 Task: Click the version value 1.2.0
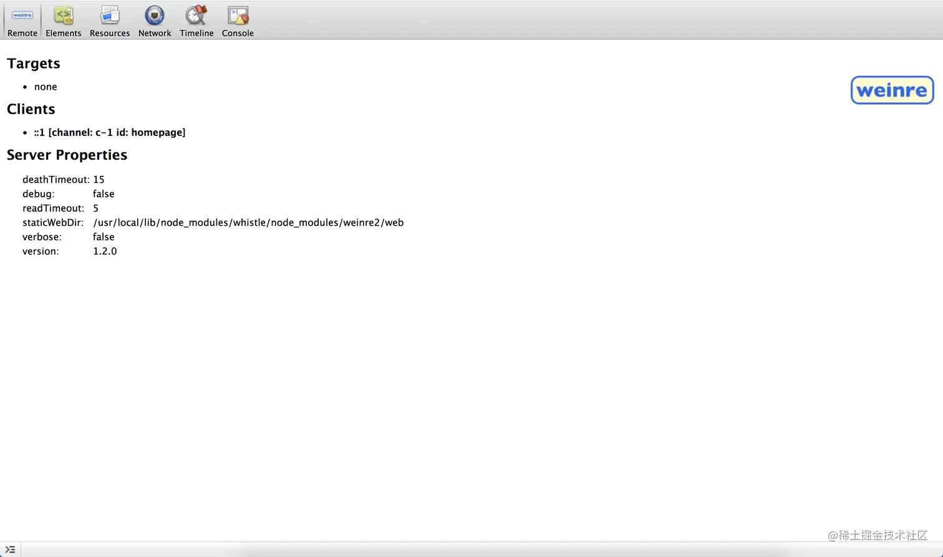pos(105,251)
